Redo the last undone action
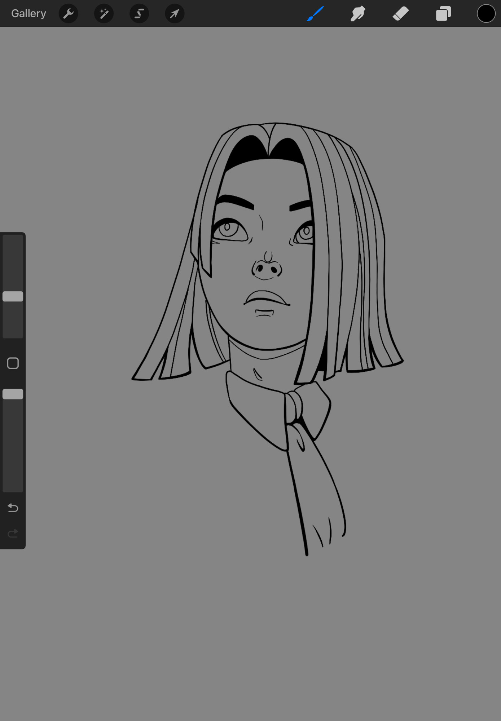501x721 pixels. [13, 533]
